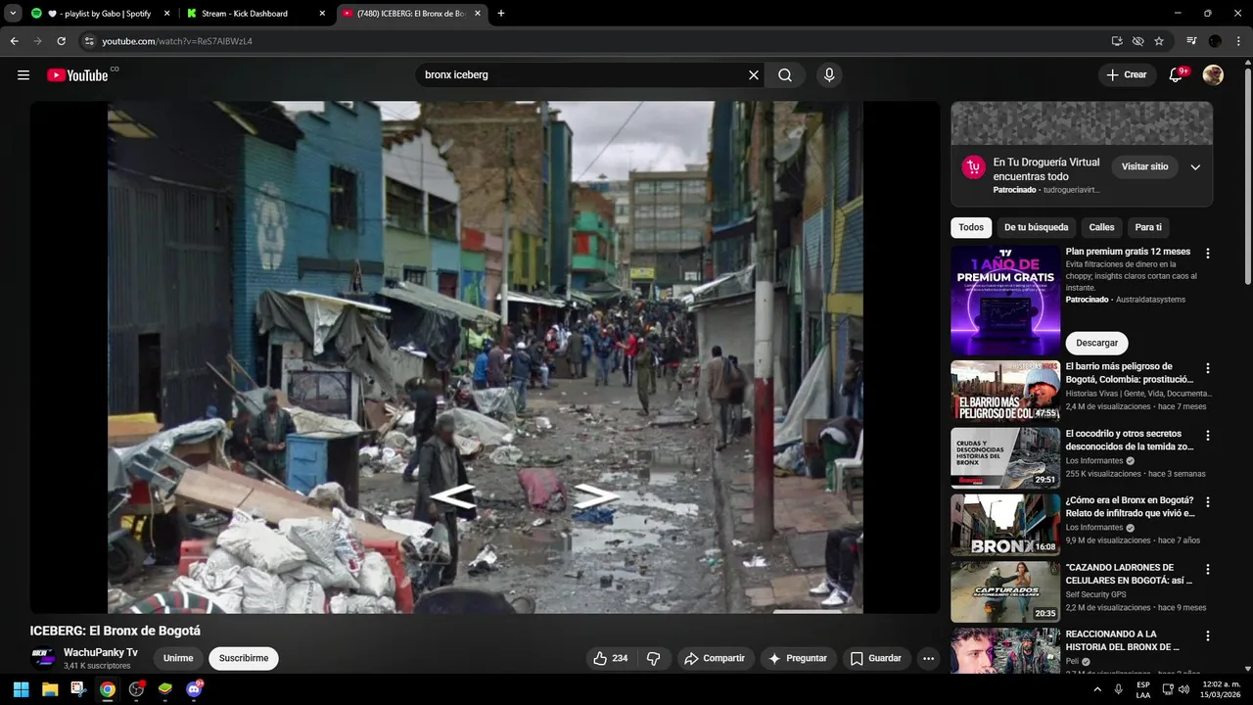Select the 'Para ti' filter chip

[x=1148, y=227]
